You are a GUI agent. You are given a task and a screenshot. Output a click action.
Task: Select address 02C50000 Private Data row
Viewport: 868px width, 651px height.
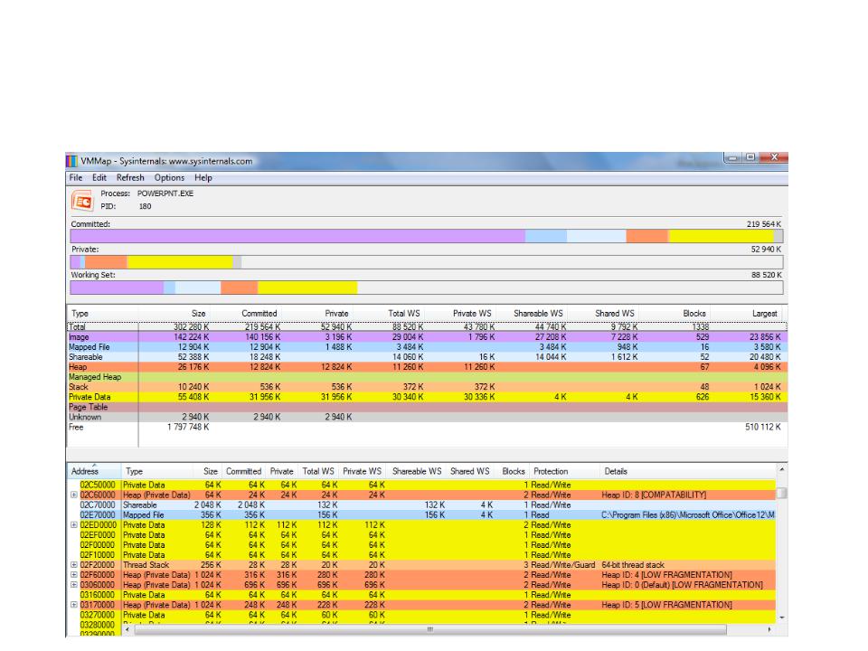pos(421,485)
